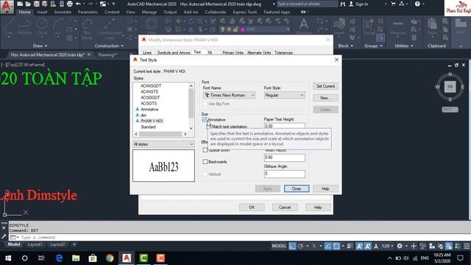
Task: Click the Styles list horizontal scrollbar
Action: pos(160,134)
